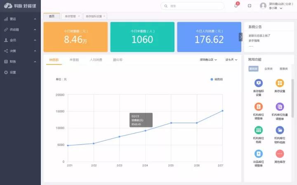The width and height of the screenshot is (297, 185).
Task: Open the 深圳南山店 store selector dropdown
Action: pos(208,60)
